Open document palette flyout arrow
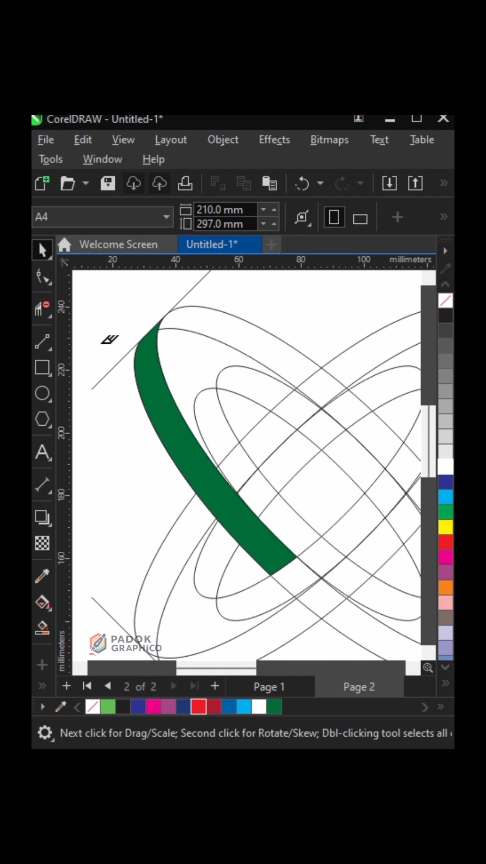This screenshot has width=486, height=864. pyautogui.click(x=43, y=706)
